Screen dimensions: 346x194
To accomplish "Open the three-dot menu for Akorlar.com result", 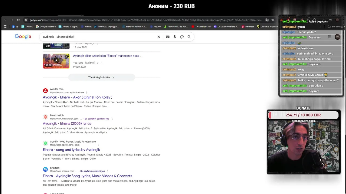I will point(87,92).
